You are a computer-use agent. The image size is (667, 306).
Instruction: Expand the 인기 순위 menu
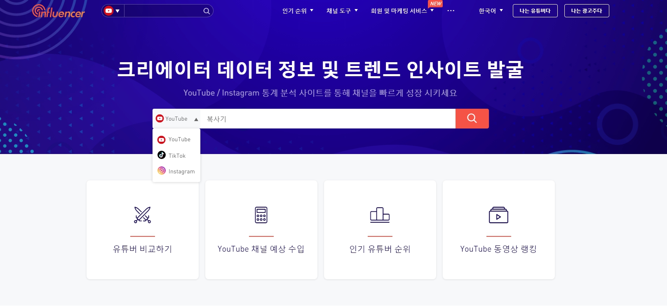pyautogui.click(x=298, y=11)
